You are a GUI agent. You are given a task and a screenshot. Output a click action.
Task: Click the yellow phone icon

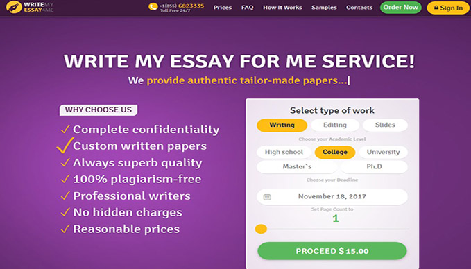(153, 7)
